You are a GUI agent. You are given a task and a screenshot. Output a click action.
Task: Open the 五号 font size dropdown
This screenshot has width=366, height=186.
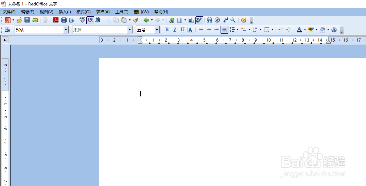pos(157,30)
